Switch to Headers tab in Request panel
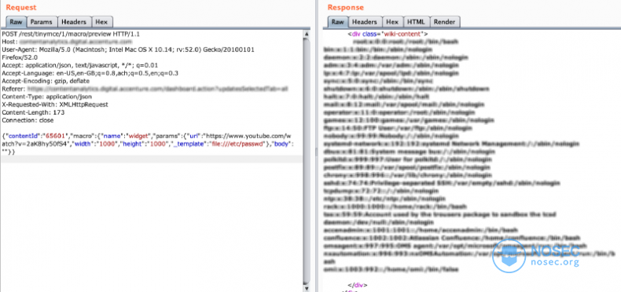 tap(75, 22)
